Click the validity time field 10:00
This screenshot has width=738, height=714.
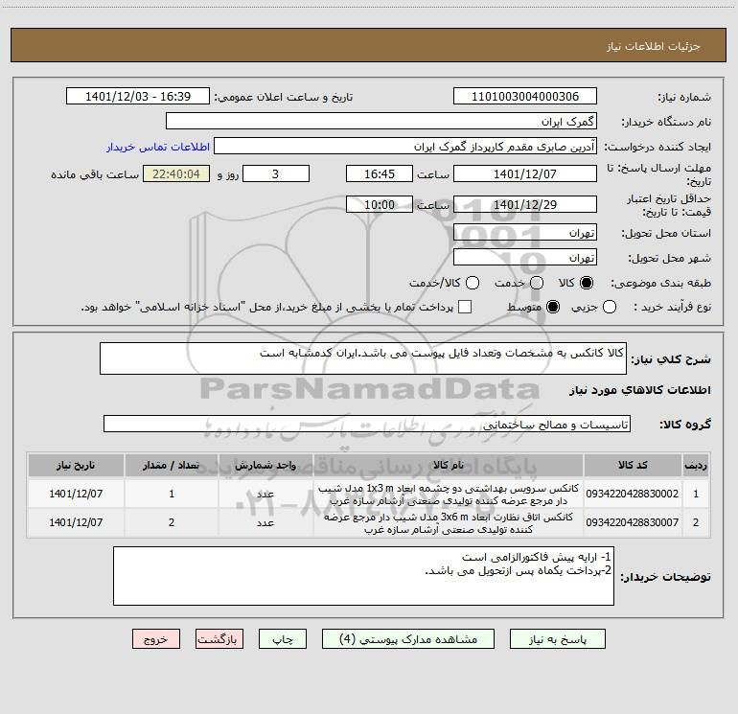tap(380, 205)
